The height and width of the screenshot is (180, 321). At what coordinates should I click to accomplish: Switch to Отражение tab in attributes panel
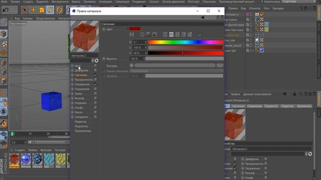click(x=254, y=106)
